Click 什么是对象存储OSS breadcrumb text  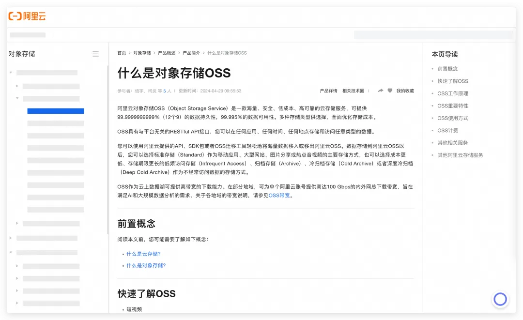(x=227, y=53)
